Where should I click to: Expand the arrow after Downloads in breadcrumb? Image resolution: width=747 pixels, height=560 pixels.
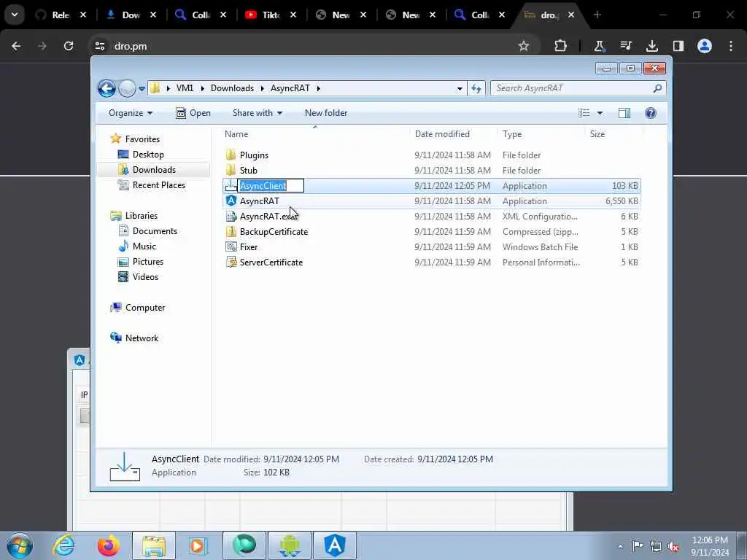(x=262, y=88)
